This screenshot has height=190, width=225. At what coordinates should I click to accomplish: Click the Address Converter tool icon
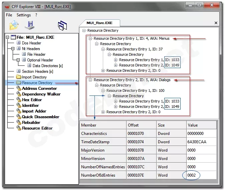(19, 88)
